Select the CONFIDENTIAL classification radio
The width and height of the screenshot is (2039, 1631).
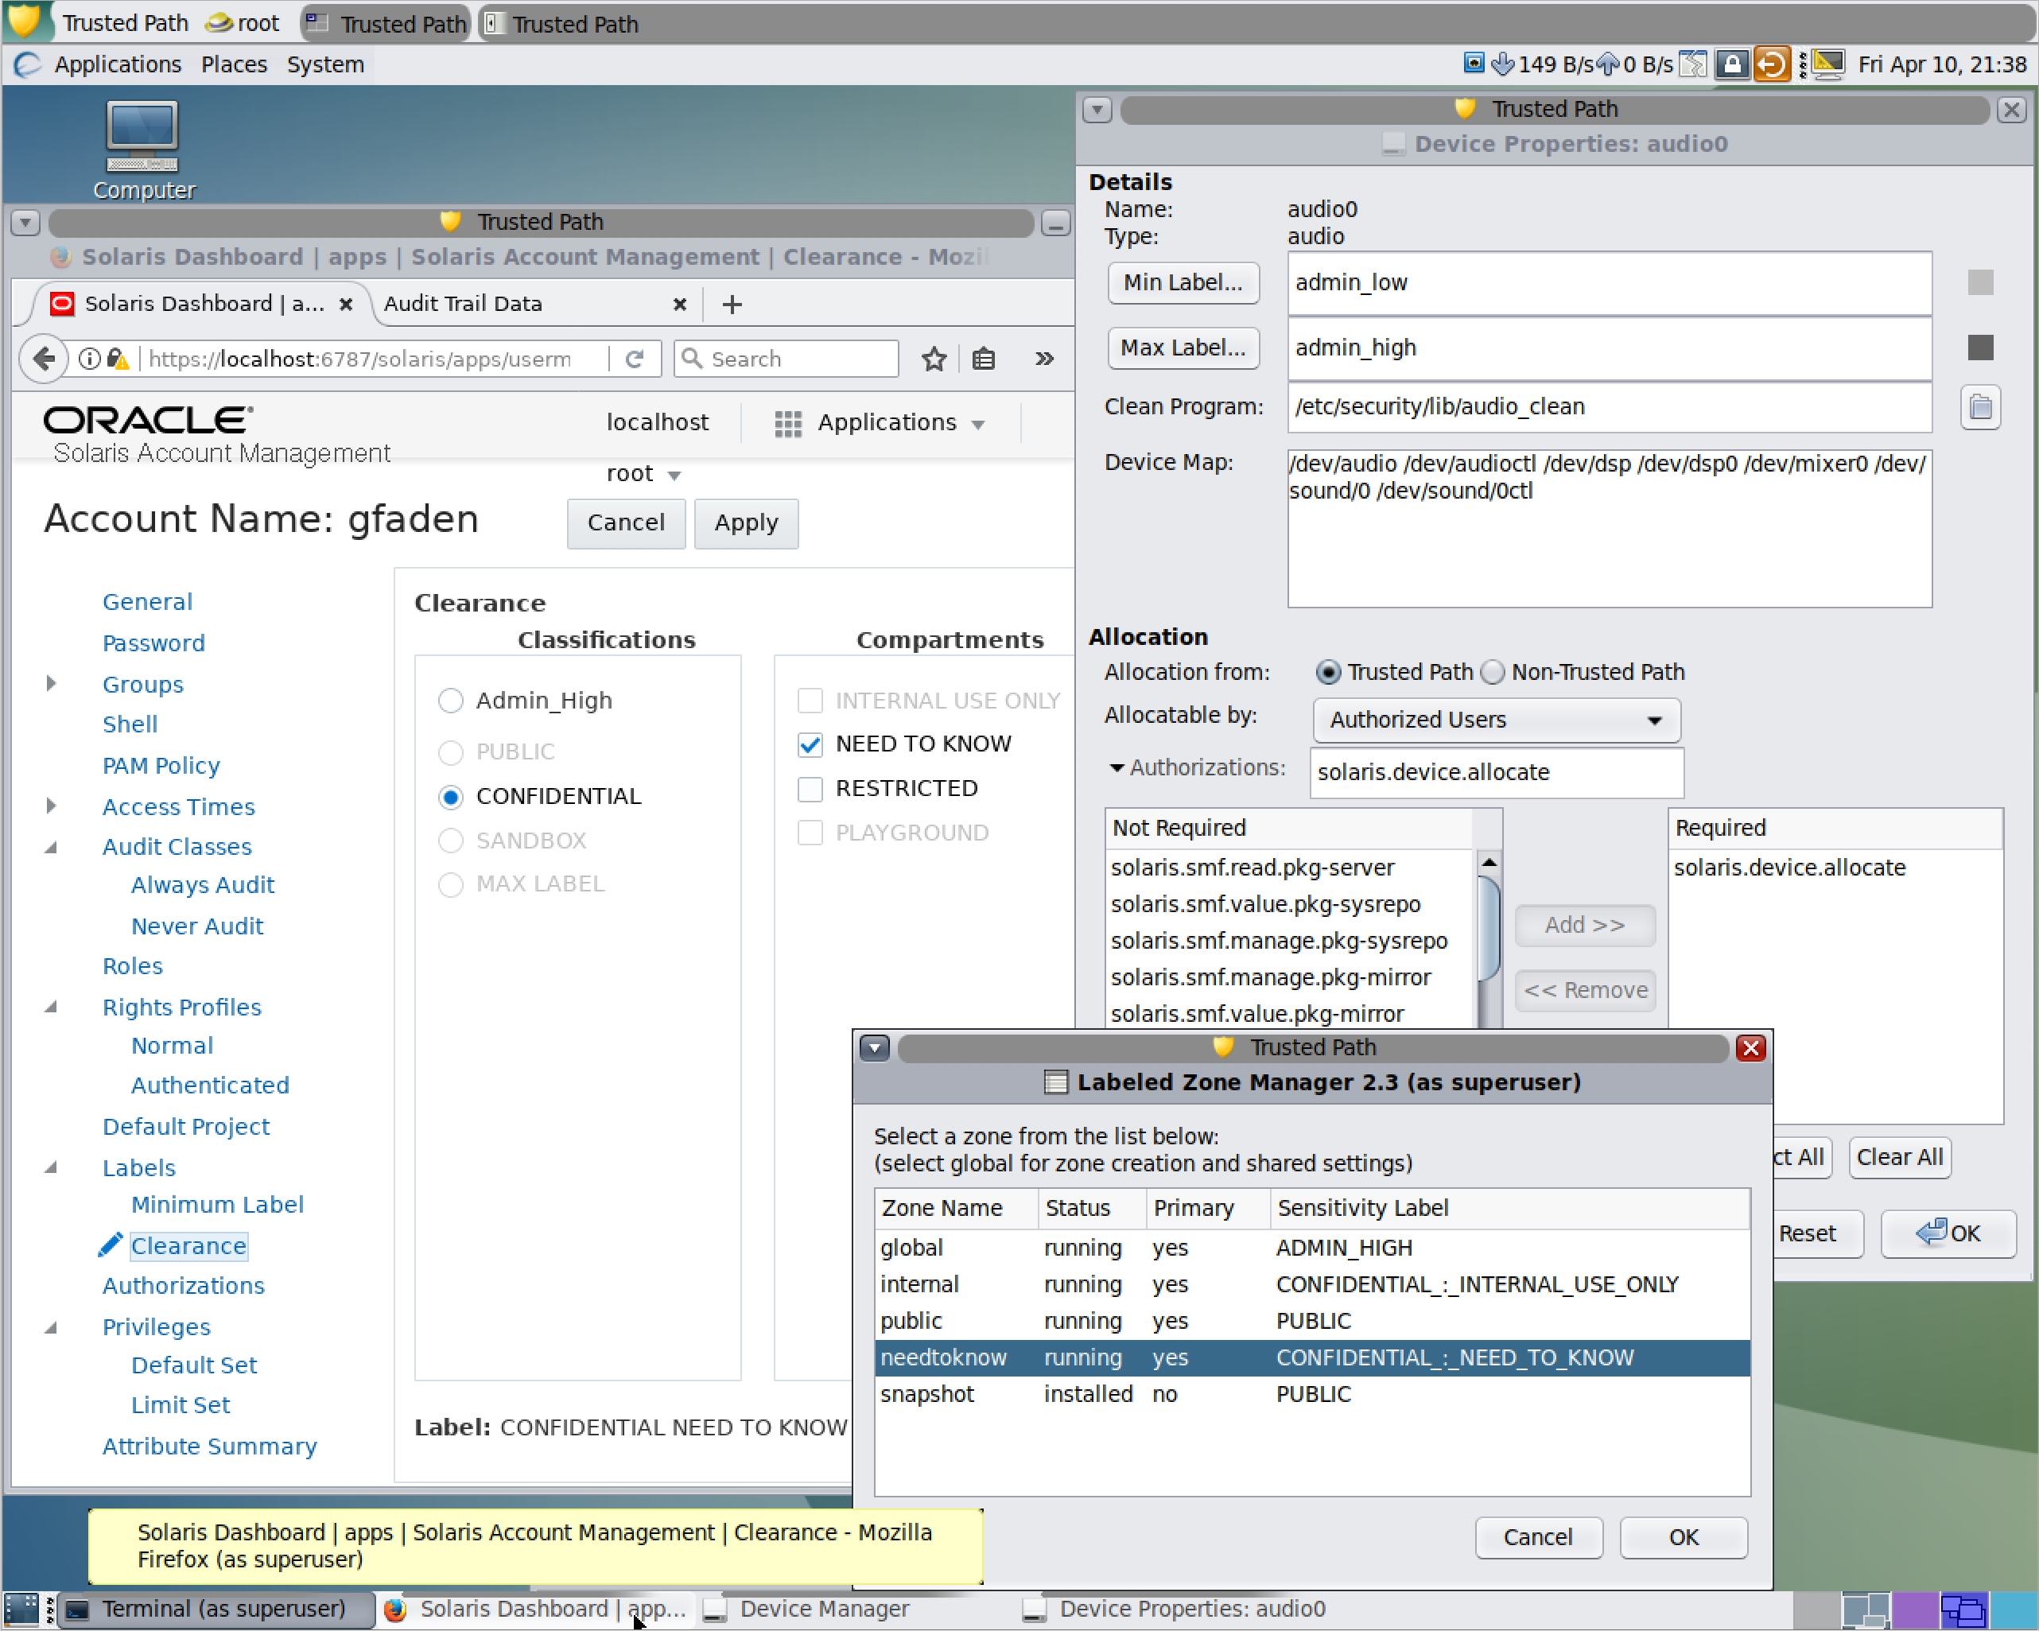click(450, 797)
